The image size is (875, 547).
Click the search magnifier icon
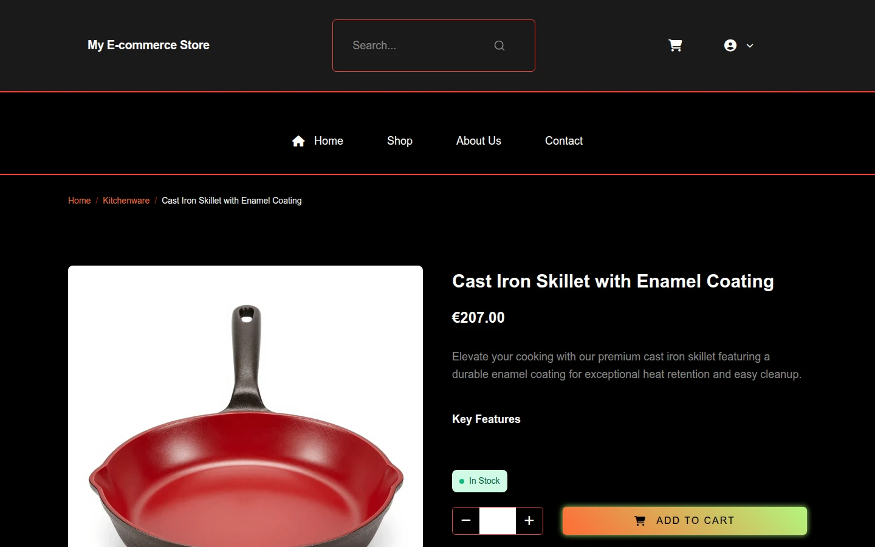499,46
